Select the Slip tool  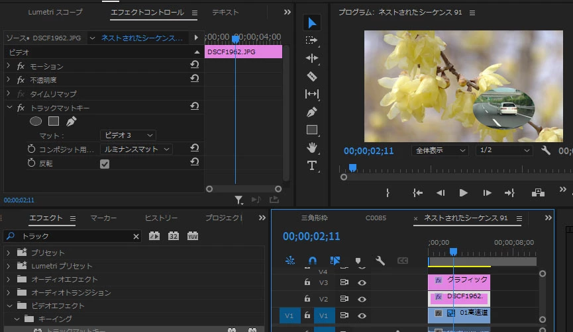click(x=312, y=94)
